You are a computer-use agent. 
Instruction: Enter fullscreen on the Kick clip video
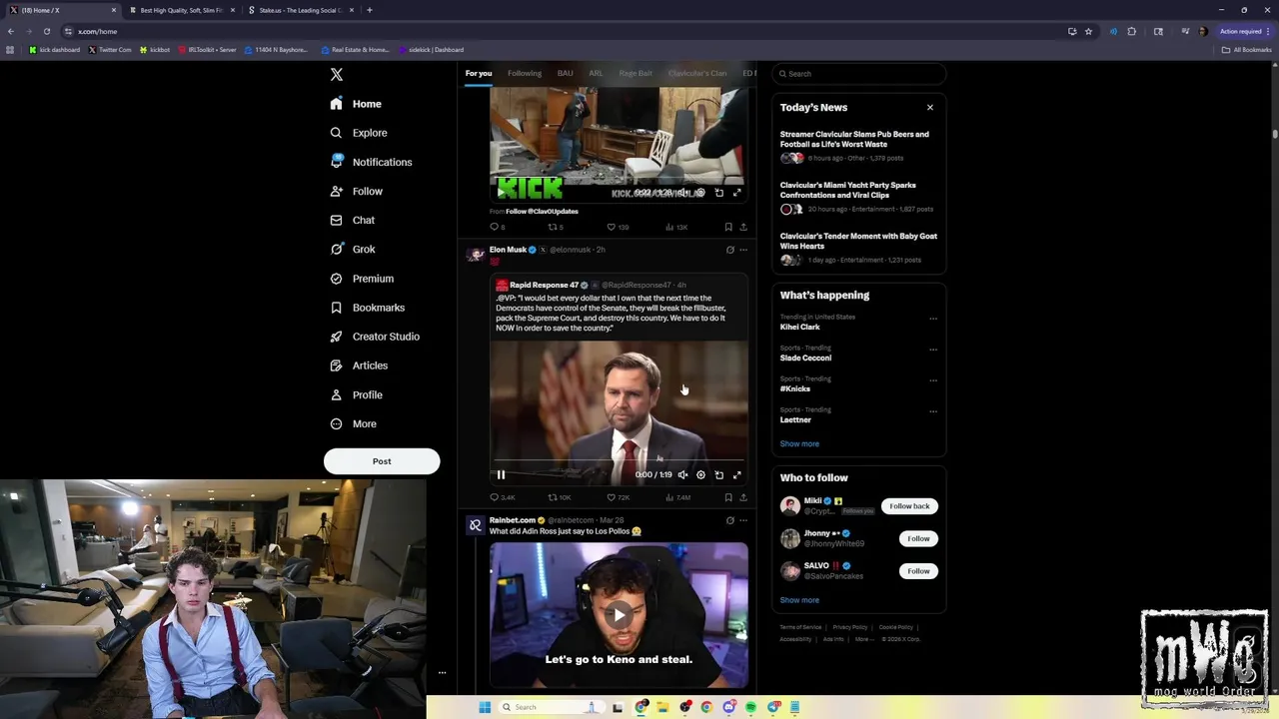[736, 193]
